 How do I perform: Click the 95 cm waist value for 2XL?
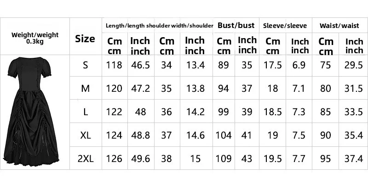coord(326,159)
